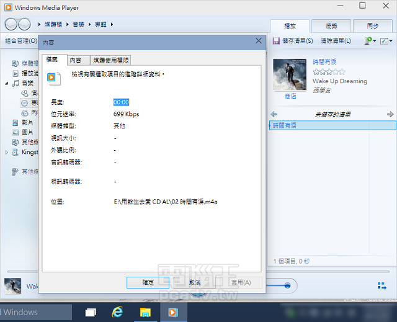The width and height of the screenshot is (397, 322).
Task: Click the playlists icon in sidebar
Action: (16, 73)
